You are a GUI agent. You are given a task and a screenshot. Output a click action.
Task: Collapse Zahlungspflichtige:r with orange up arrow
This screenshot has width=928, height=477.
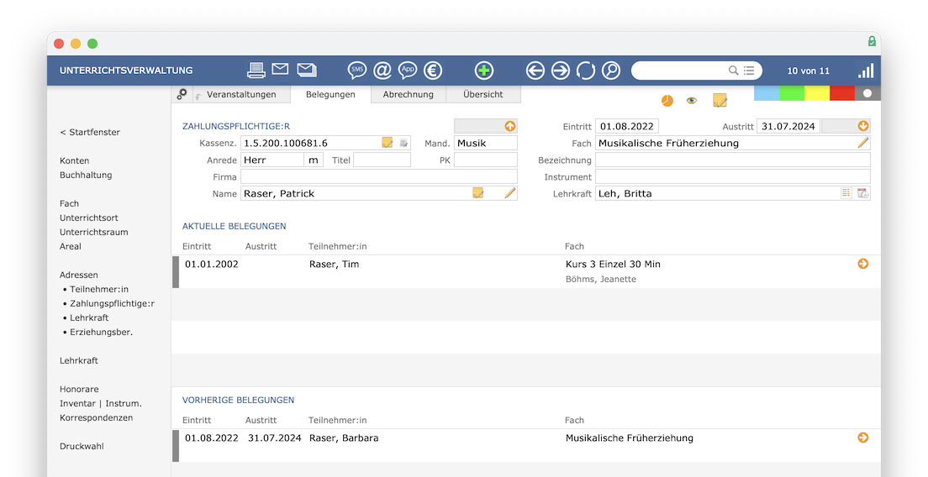pyautogui.click(x=509, y=126)
